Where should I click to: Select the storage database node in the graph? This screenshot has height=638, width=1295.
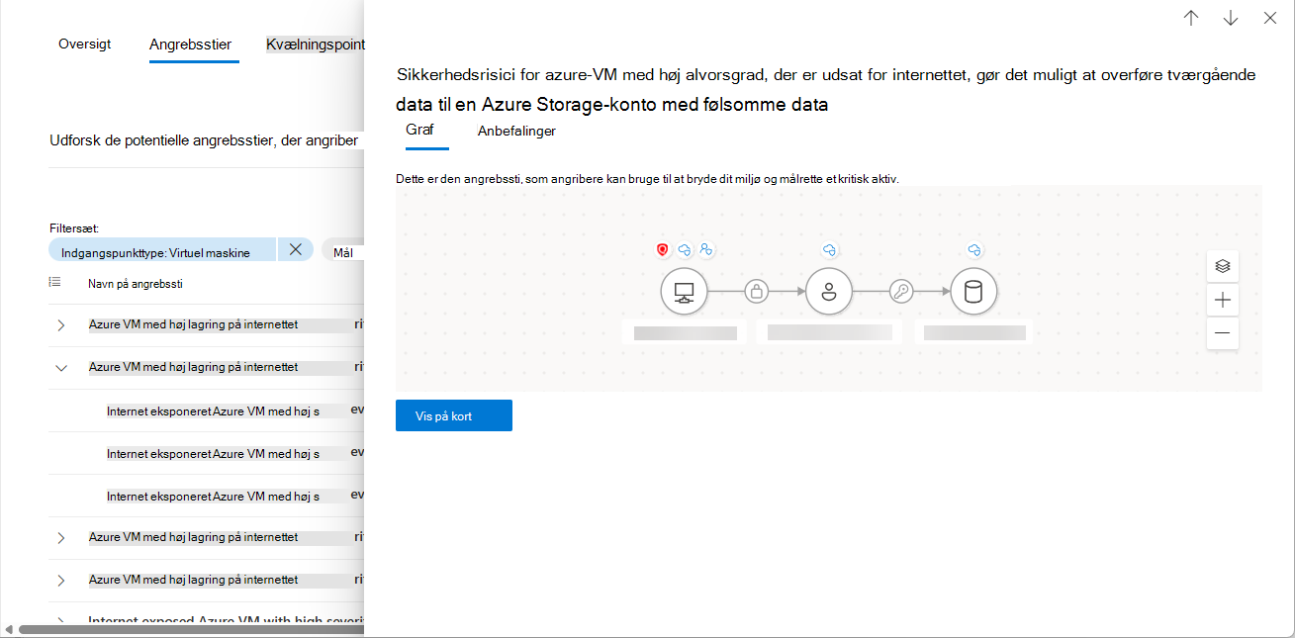[x=973, y=292]
